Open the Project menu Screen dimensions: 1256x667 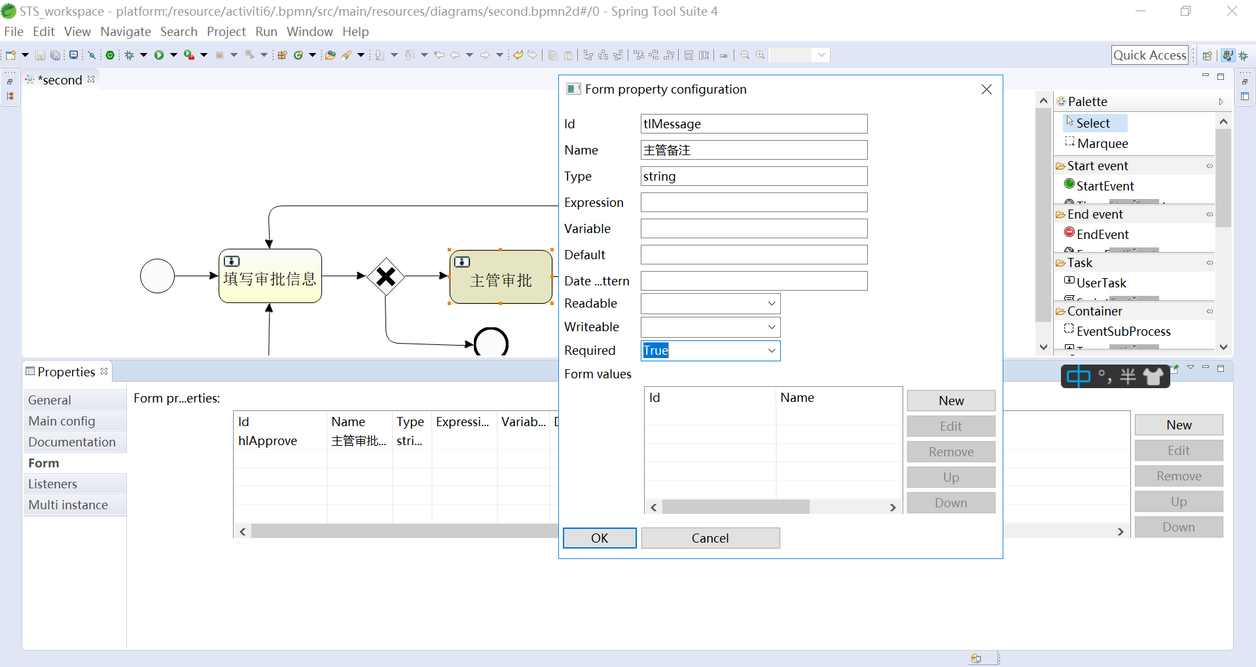pyautogui.click(x=226, y=31)
